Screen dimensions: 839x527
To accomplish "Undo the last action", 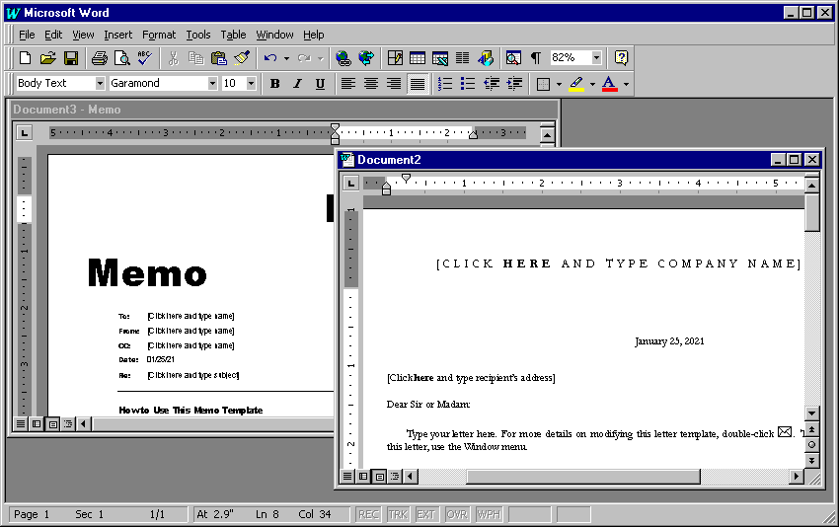I will point(270,58).
